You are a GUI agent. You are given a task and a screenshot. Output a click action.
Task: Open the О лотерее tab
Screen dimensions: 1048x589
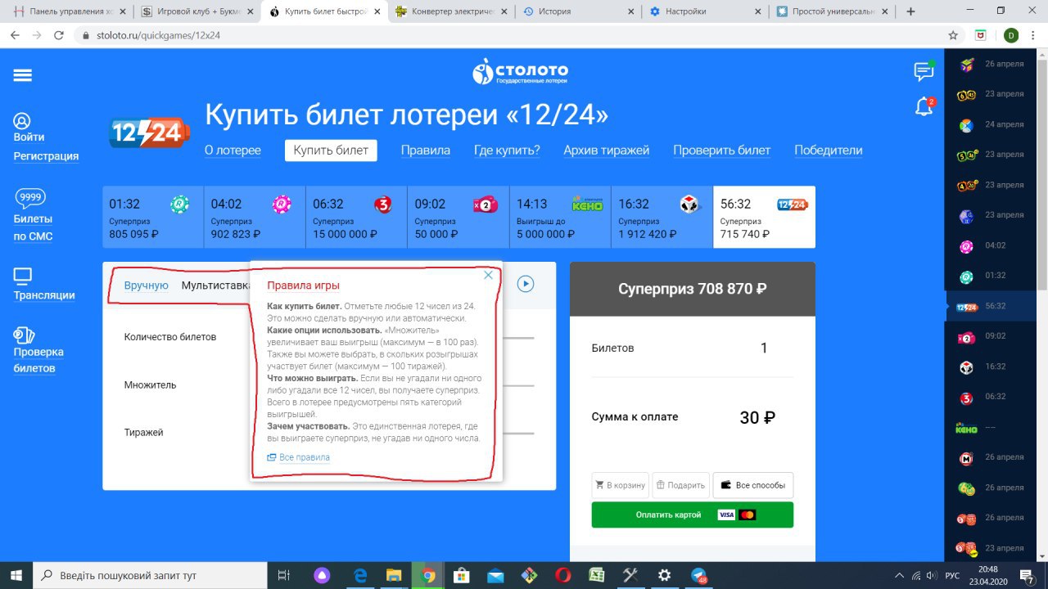233,151
